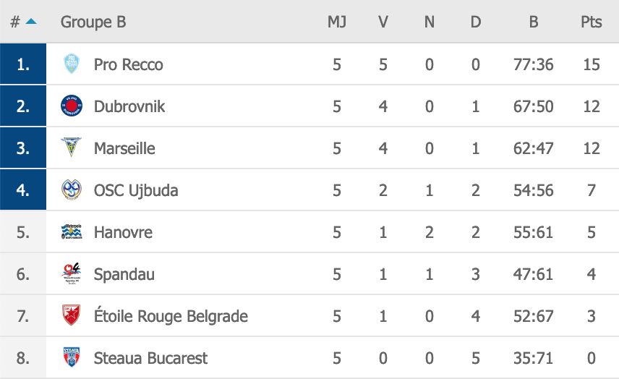This screenshot has width=619, height=379.
Task: Click the Pro Recco team logo
Action: pyautogui.click(x=72, y=64)
